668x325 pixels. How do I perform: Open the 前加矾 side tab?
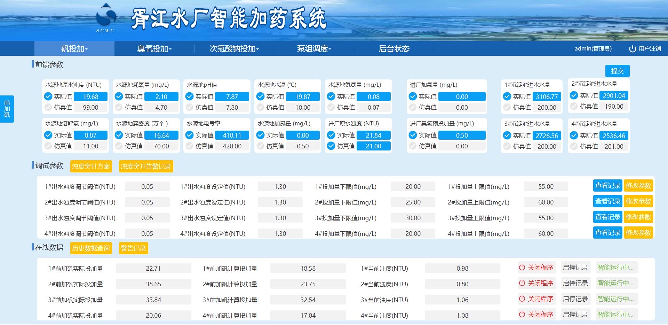7,109
